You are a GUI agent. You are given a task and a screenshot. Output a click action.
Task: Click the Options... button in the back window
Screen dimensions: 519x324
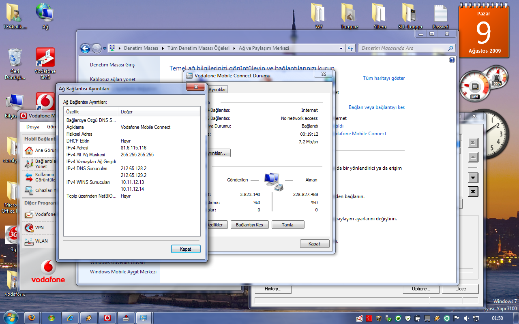tap(421, 289)
